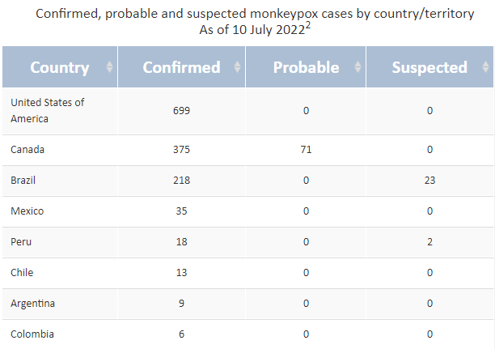Select the Mexico country cell

coord(60,211)
